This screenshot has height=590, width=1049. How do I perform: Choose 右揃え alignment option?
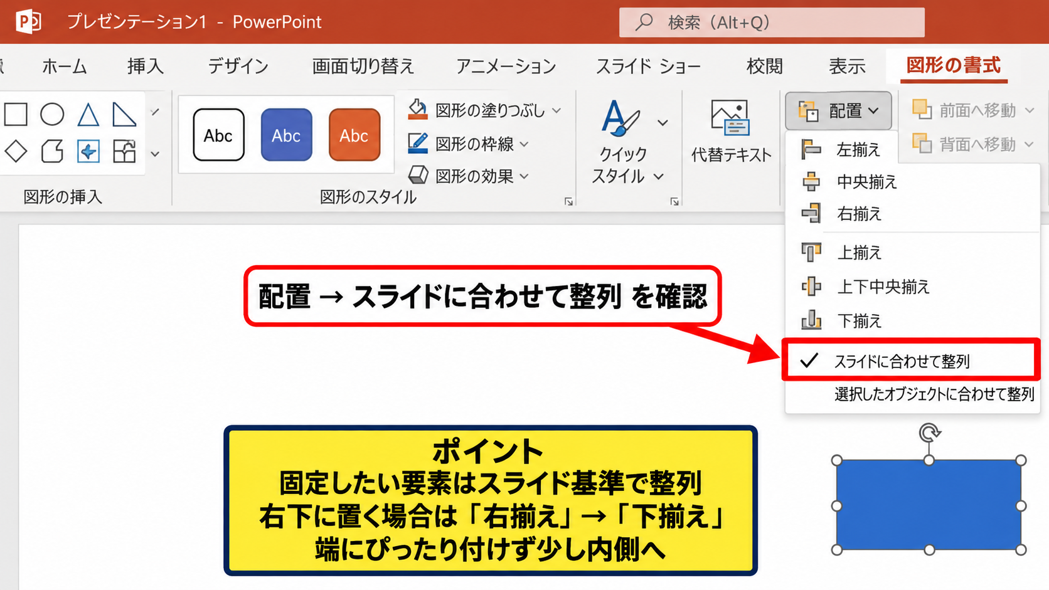pos(912,214)
